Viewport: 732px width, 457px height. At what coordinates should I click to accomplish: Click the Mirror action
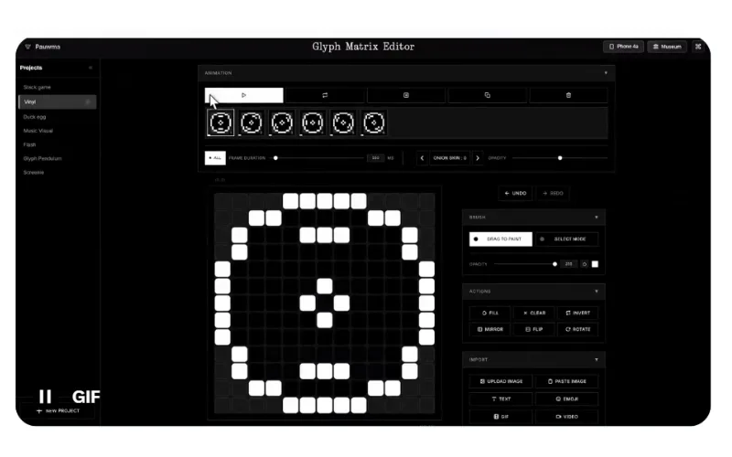(490, 328)
